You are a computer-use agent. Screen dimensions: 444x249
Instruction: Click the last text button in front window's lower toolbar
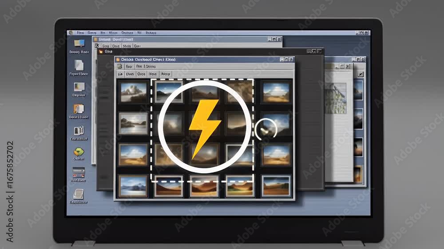coord(165,74)
